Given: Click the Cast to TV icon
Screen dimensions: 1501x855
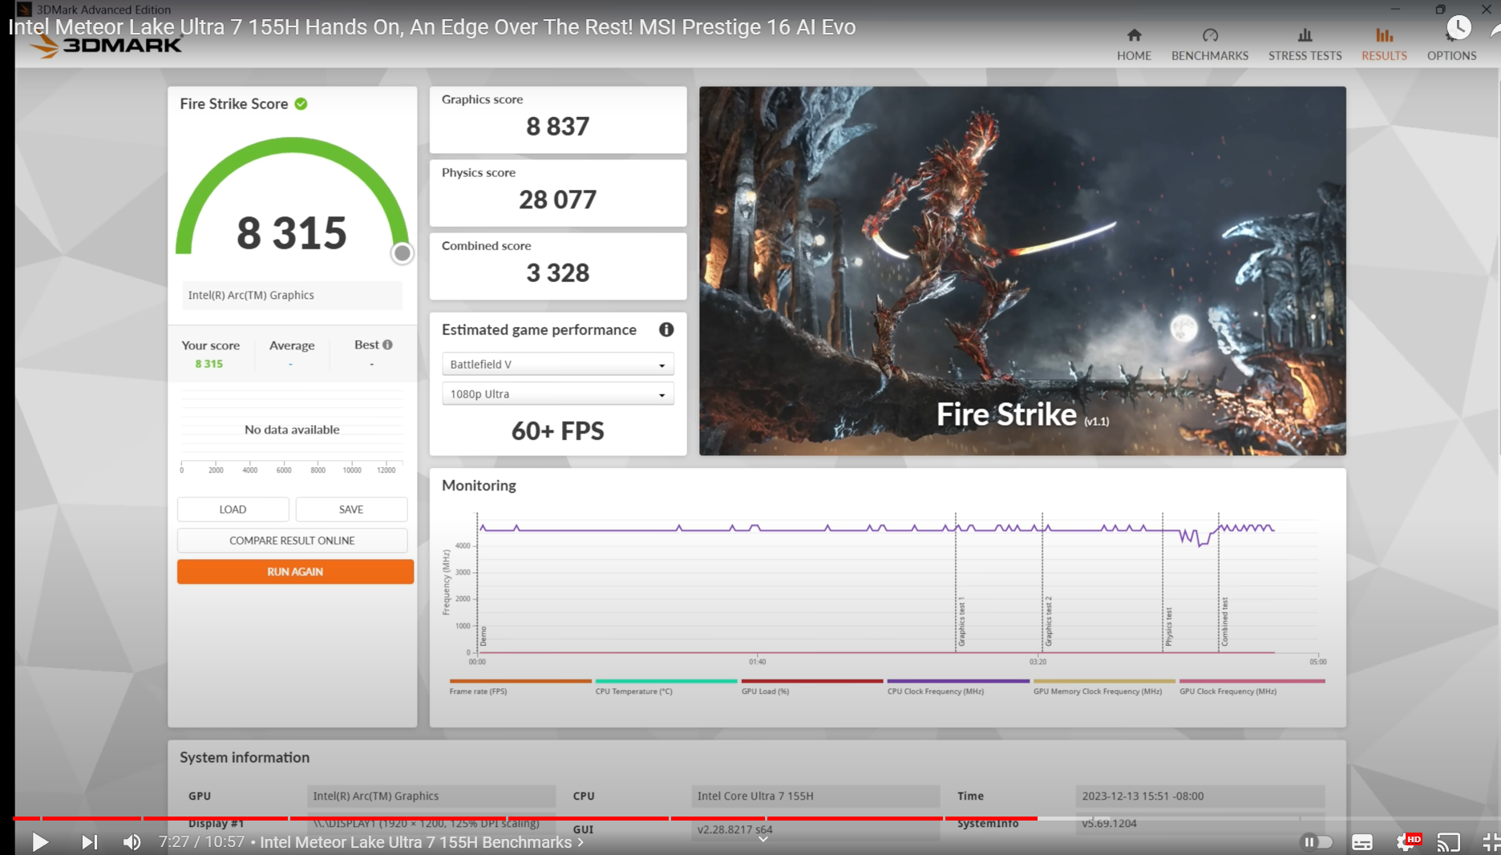Looking at the screenshot, I should (1448, 842).
